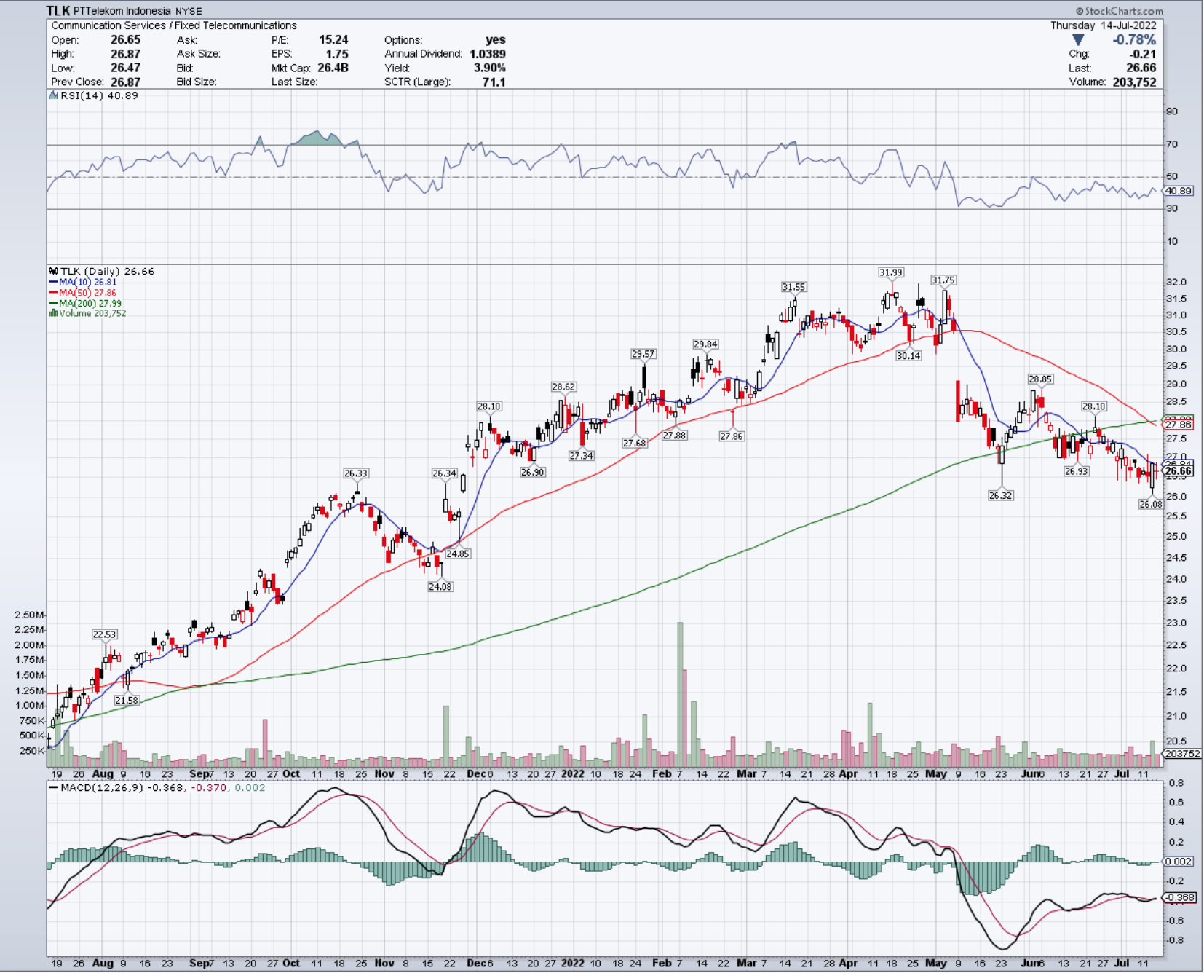Image resolution: width=1204 pixels, height=973 pixels.
Task: Click the Annual Dividend value 1.0389
Action: [487, 54]
